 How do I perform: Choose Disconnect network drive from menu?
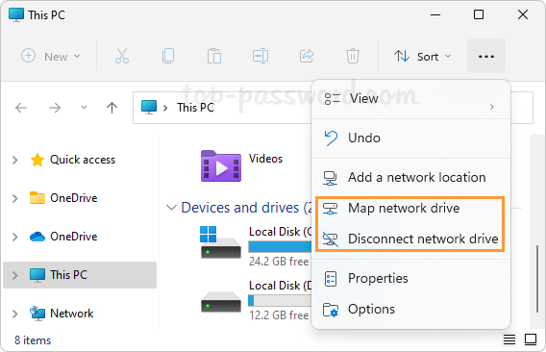(x=410, y=239)
